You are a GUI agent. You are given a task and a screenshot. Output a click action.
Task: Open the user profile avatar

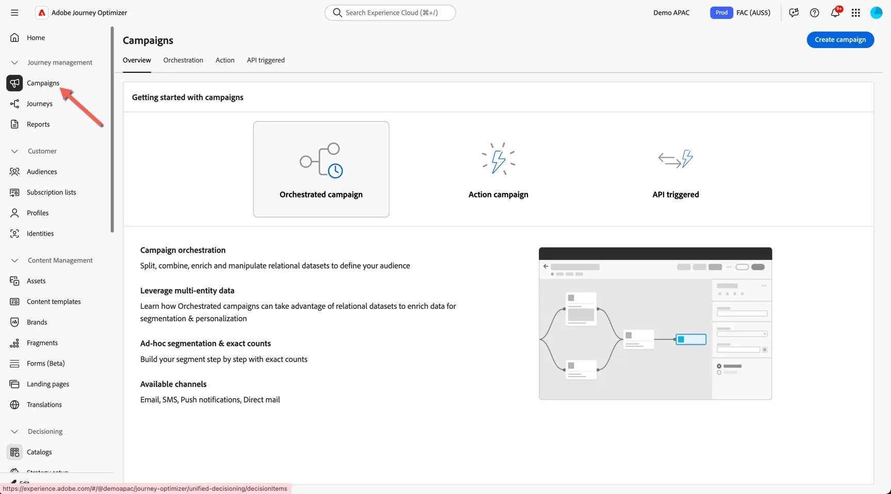[877, 13]
